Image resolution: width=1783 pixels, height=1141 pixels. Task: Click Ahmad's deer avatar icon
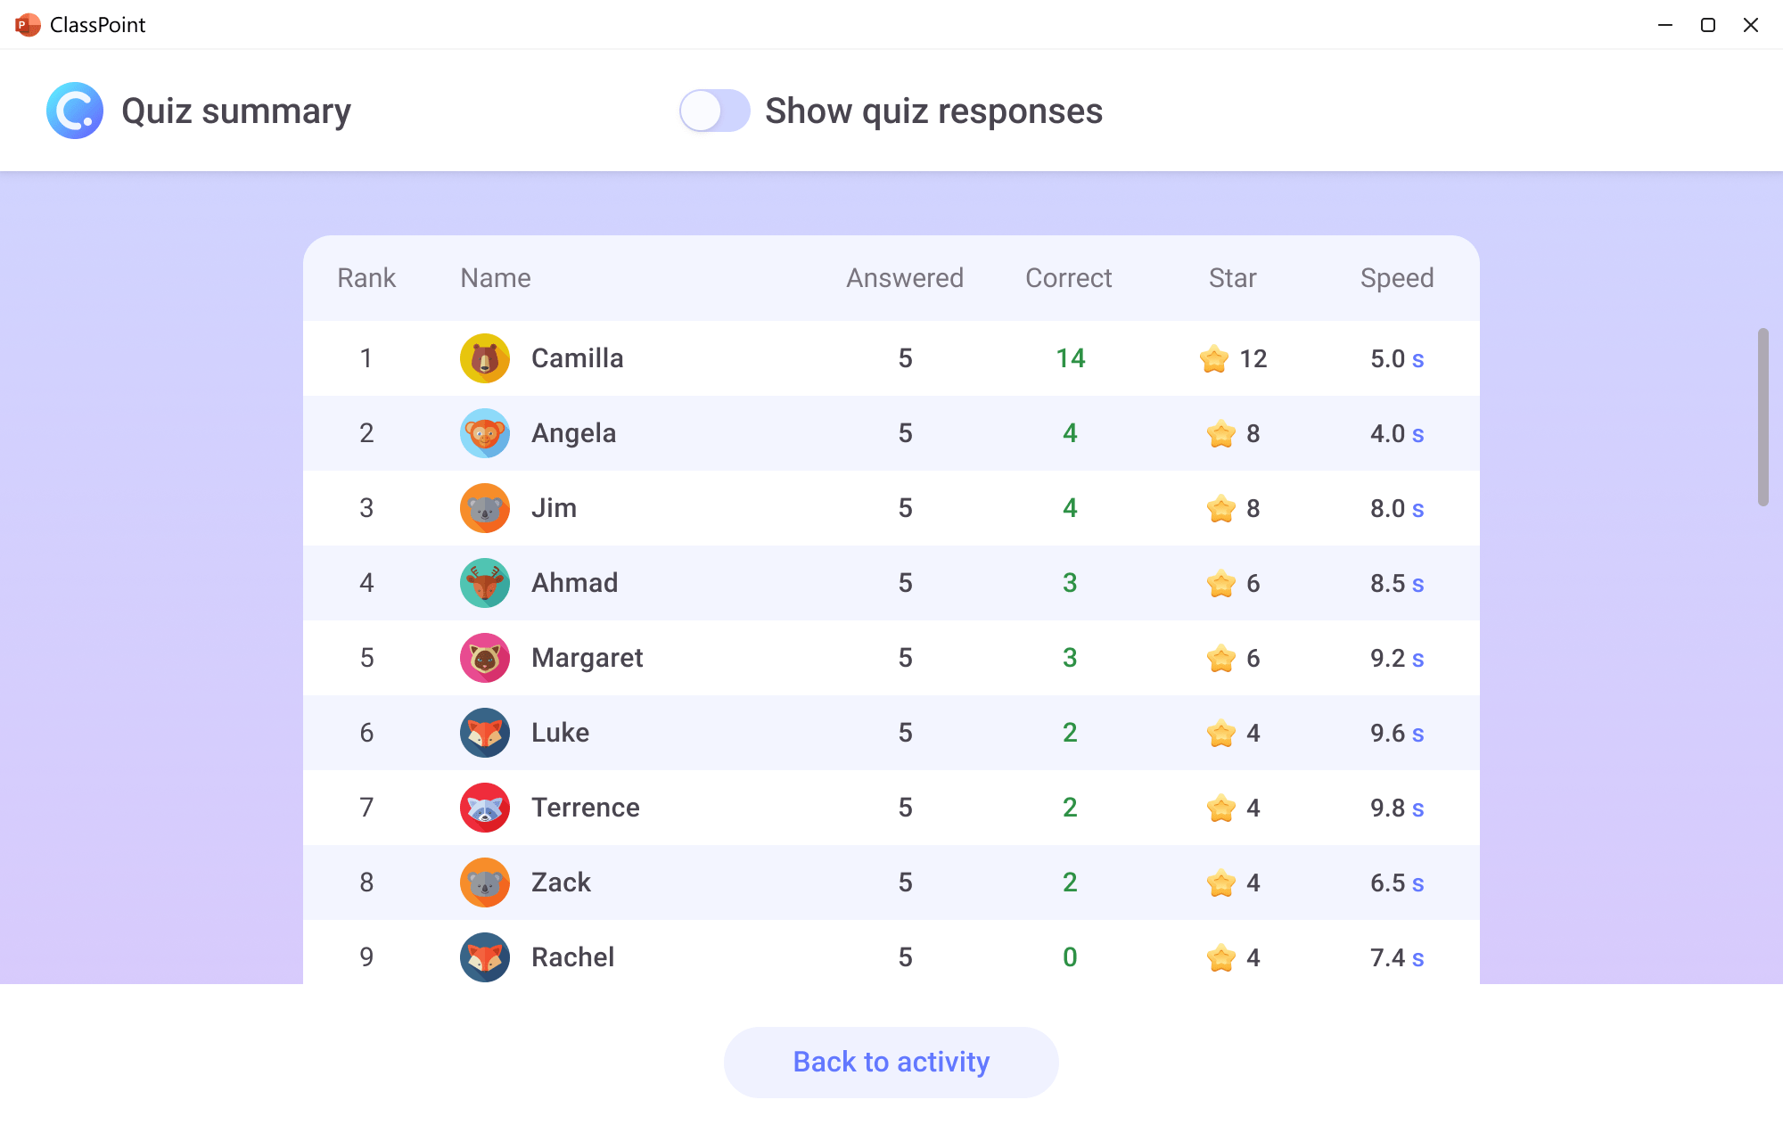pos(485,582)
